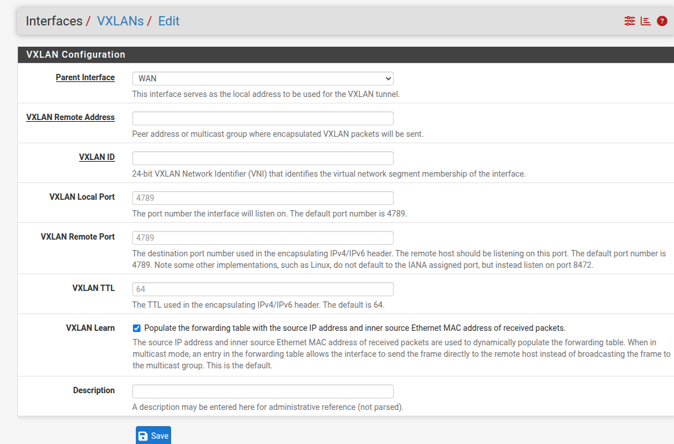Click the VXLAN Configuration panel header

tap(76, 55)
